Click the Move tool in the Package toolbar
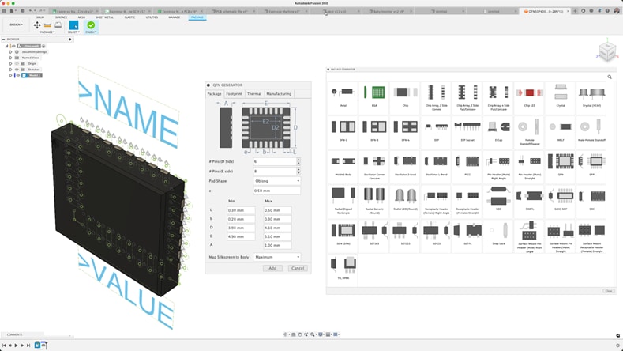This screenshot has width=623, height=351. click(37, 25)
